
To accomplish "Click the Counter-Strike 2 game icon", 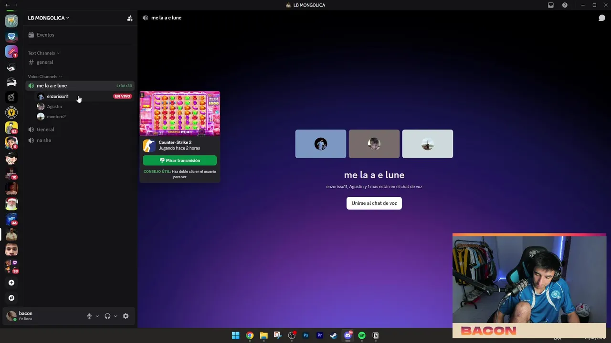I will [x=149, y=145].
